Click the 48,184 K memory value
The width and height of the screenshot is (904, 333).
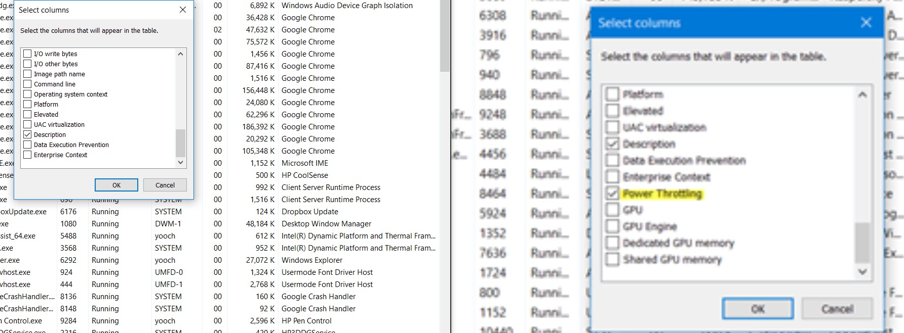click(x=260, y=224)
